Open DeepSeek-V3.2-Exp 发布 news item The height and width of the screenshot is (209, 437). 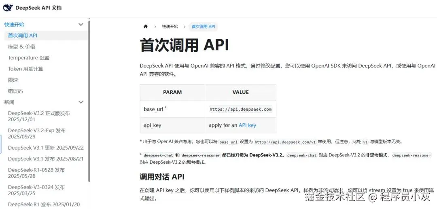click(x=37, y=133)
